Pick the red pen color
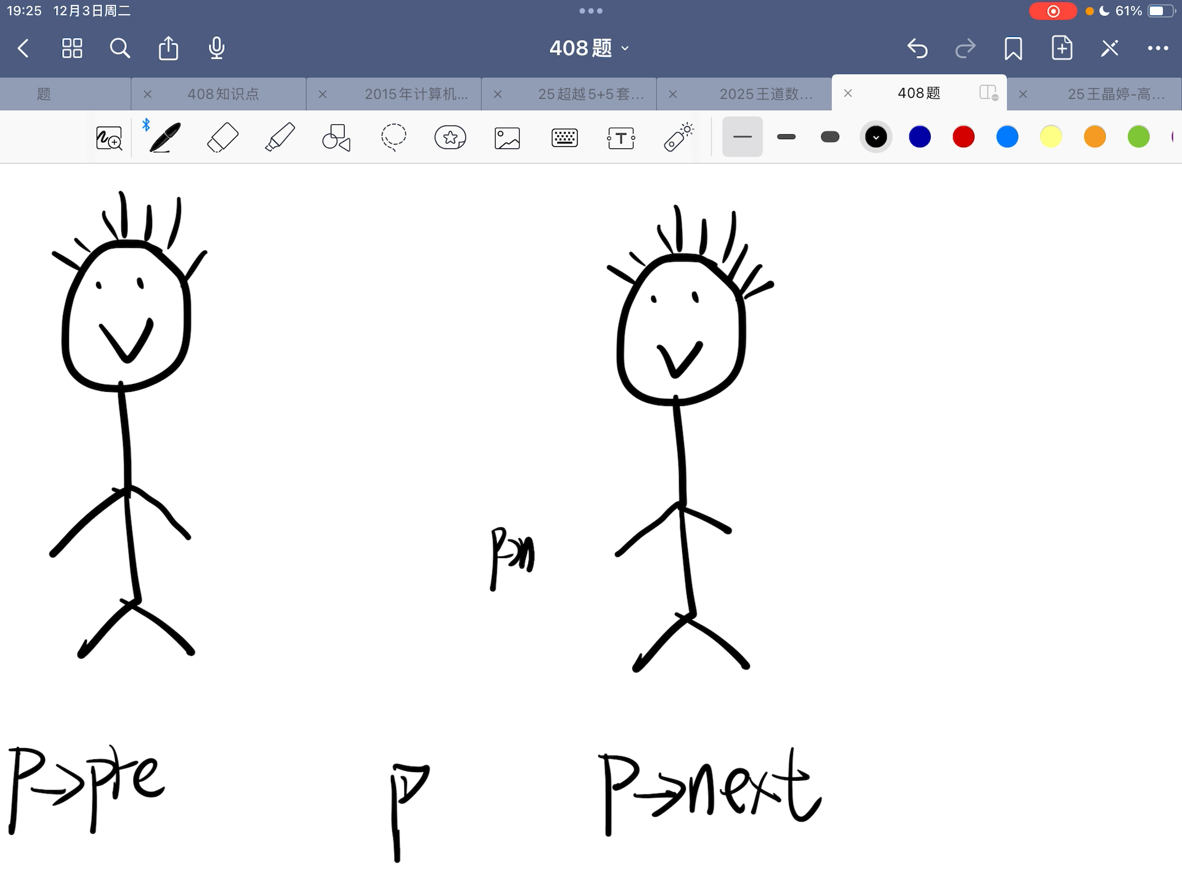This screenshot has width=1182, height=886. pos(963,137)
